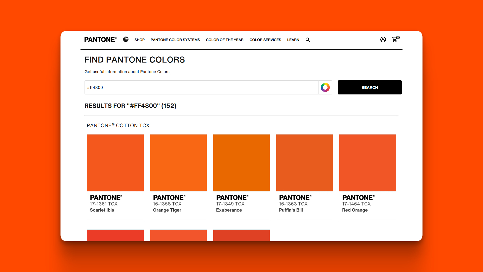Select the Orange Tiger swatch
The height and width of the screenshot is (272, 483).
point(178,163)
